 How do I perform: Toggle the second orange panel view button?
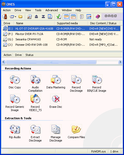tap(73, 17)
